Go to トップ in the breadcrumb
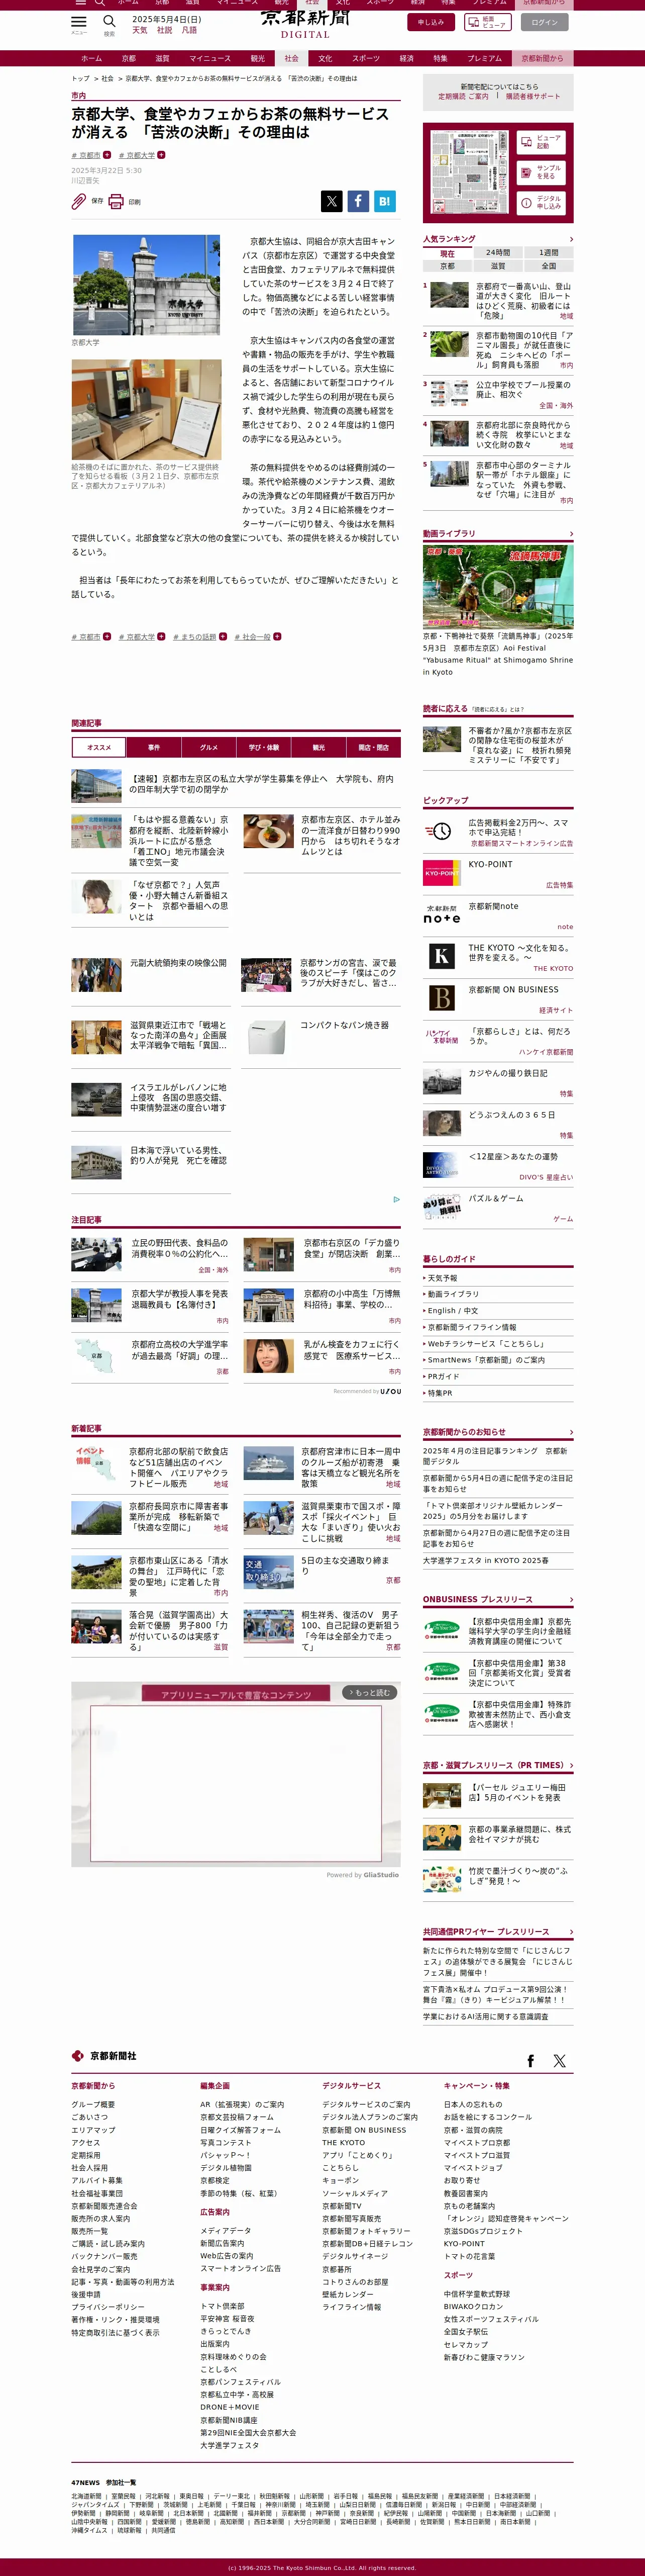Viewport: 645px width, 2576px height. coord(80,78)
